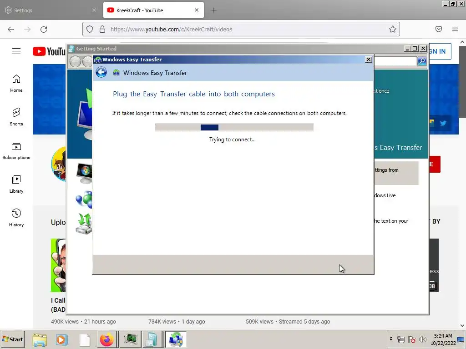Click the Getting Started back navigation button

76,61
